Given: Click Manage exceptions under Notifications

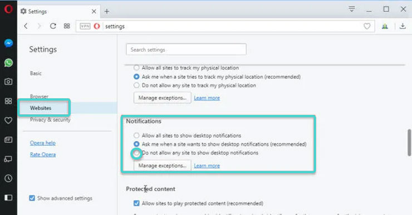Looking at the screenshot, I should (x=163, y=166).
